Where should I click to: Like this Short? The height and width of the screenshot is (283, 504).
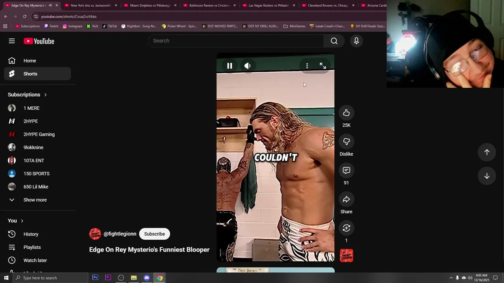(346, 113)
